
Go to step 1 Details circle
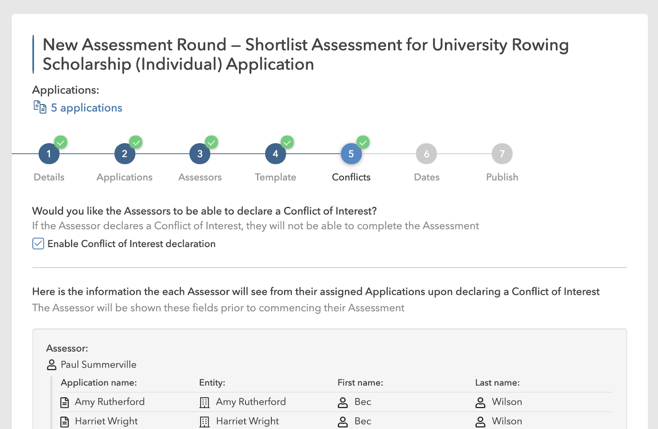click(49, 154)
